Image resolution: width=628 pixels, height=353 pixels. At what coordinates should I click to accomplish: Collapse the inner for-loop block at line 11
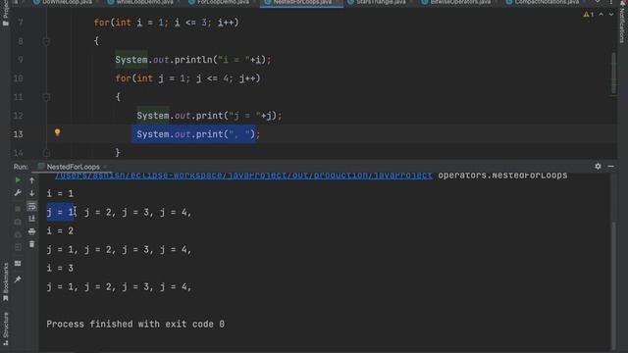pyautogui.click(x=46, y=97)
